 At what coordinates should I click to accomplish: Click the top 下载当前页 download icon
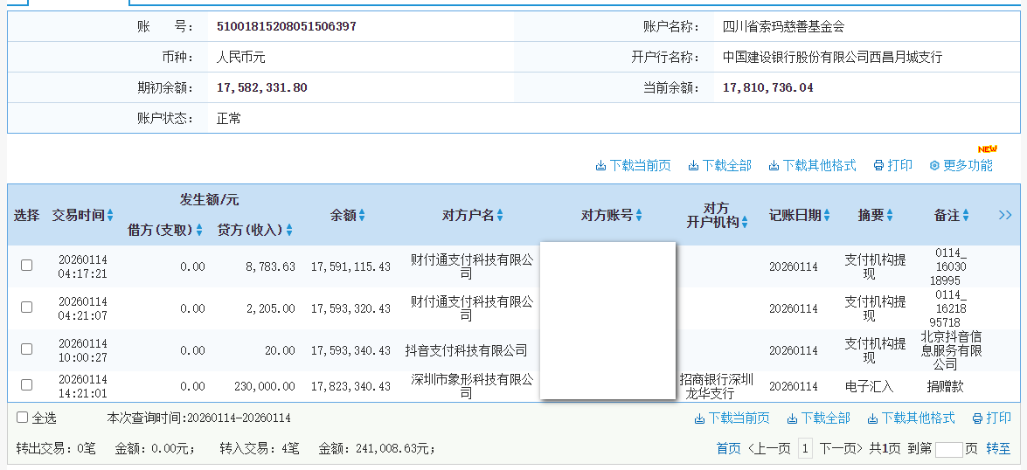pos(600,166)
